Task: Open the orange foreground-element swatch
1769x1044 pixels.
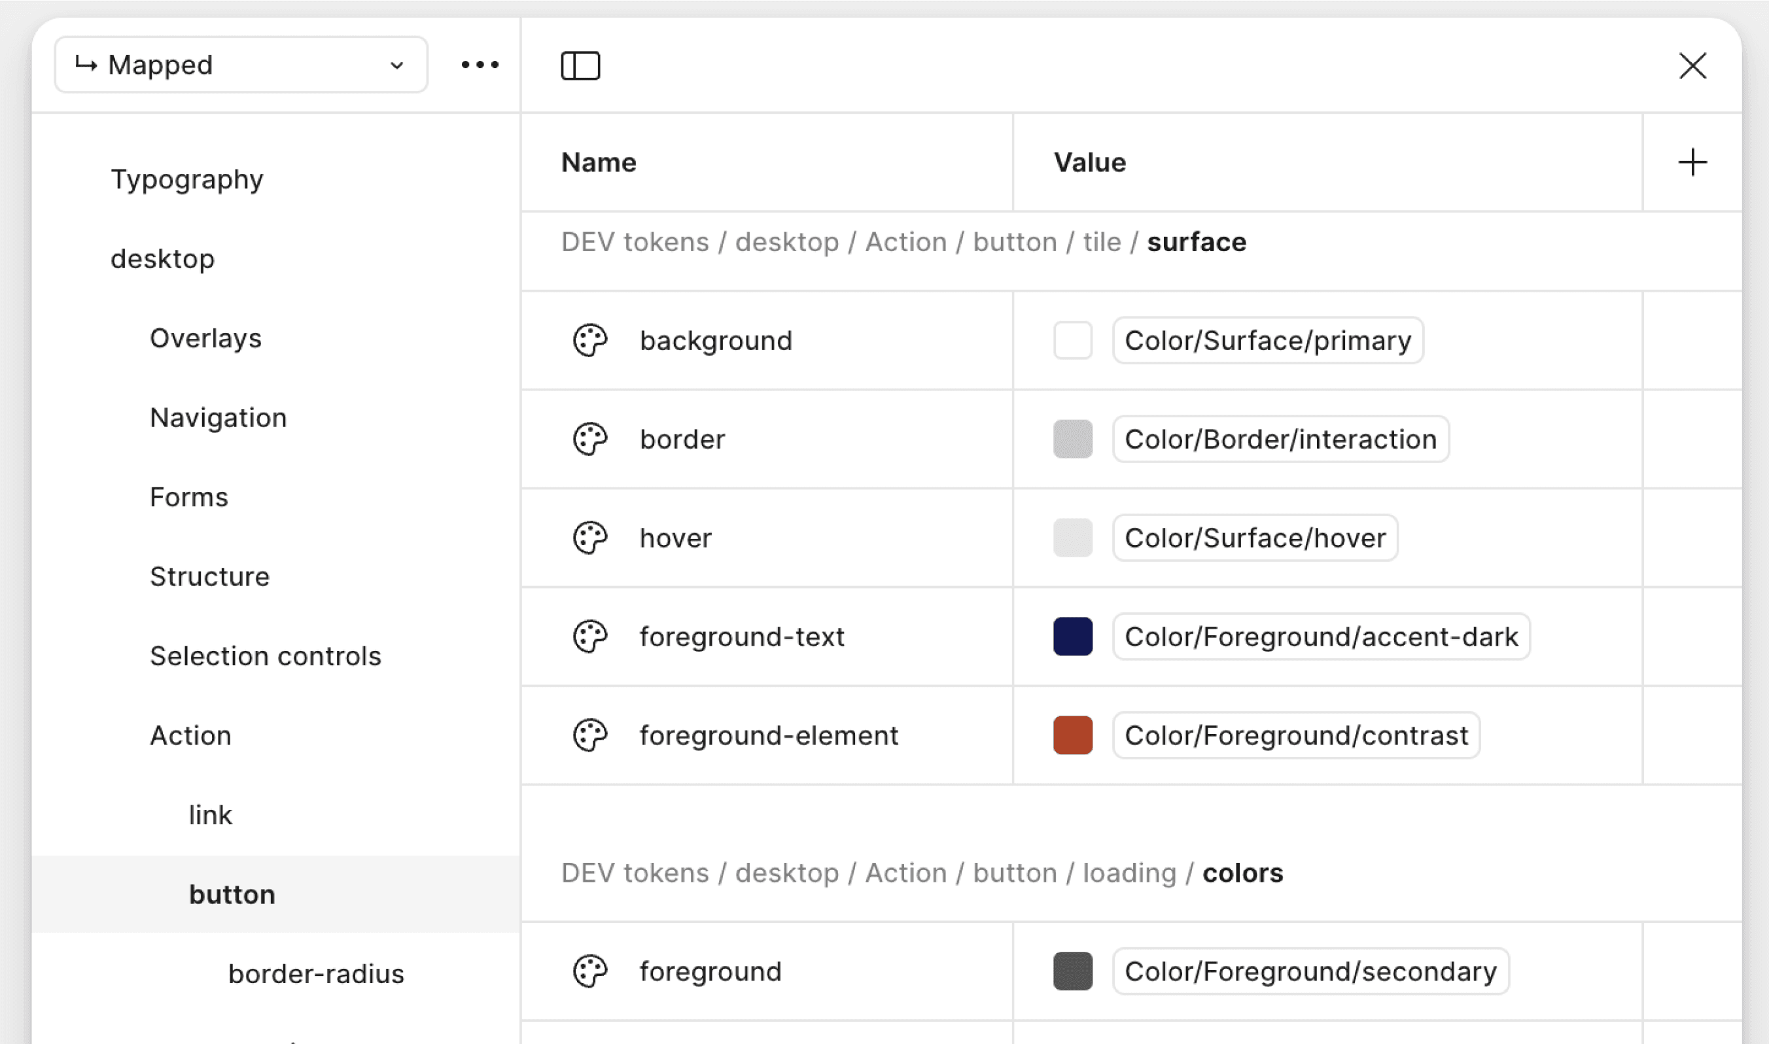Action: tap(1073, 735)
